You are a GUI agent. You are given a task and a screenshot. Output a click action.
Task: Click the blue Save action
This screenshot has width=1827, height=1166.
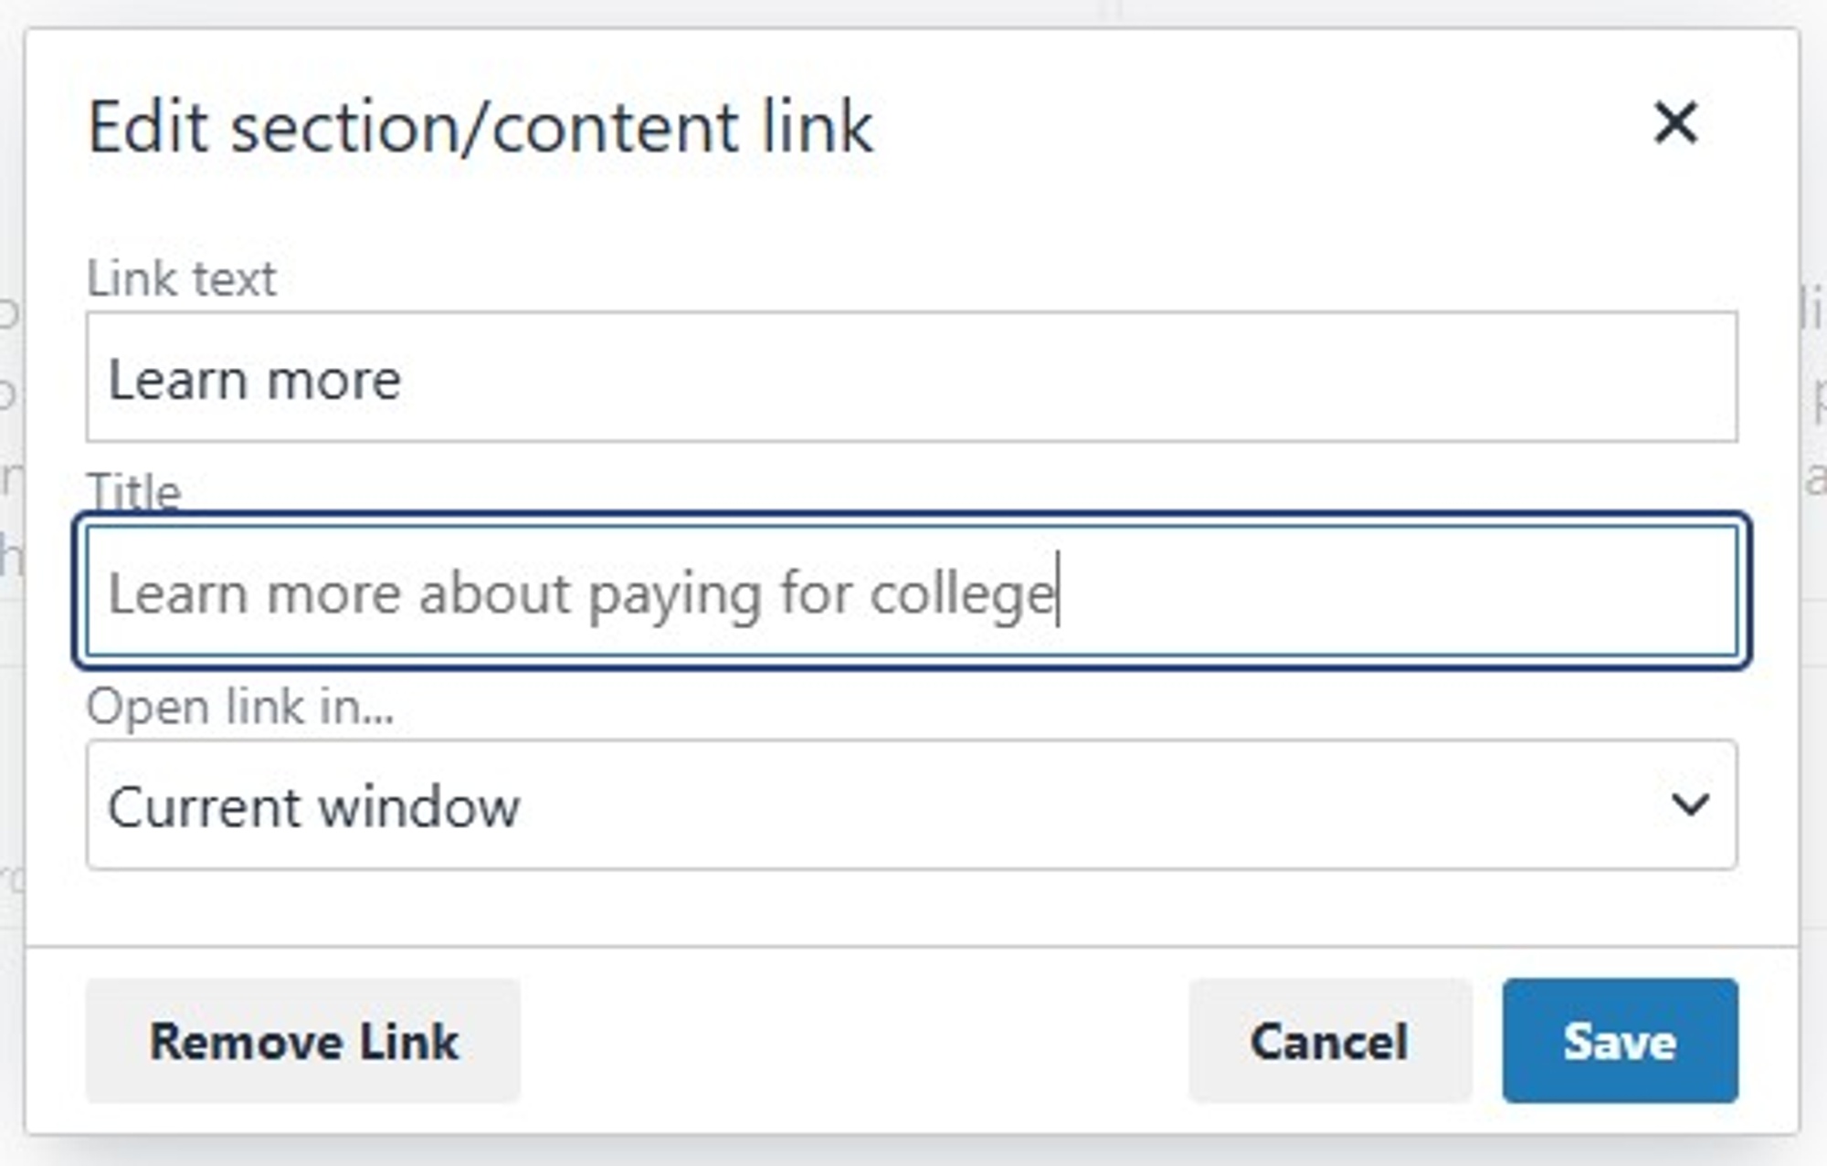(1621, 1041)
